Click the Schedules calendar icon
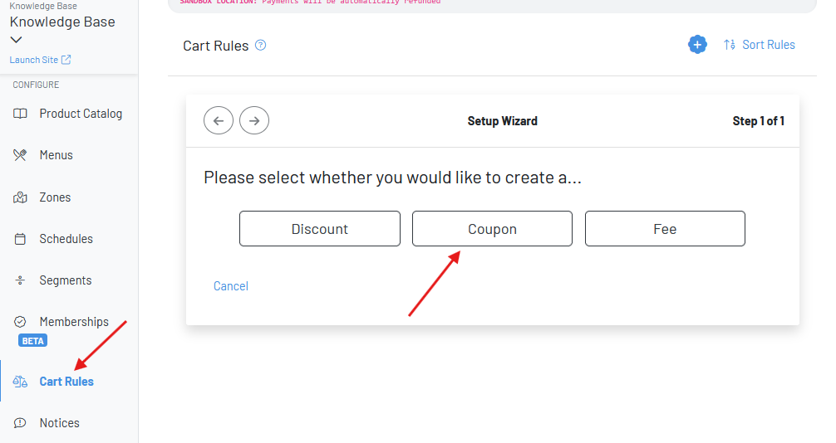 tap(20, 239)
